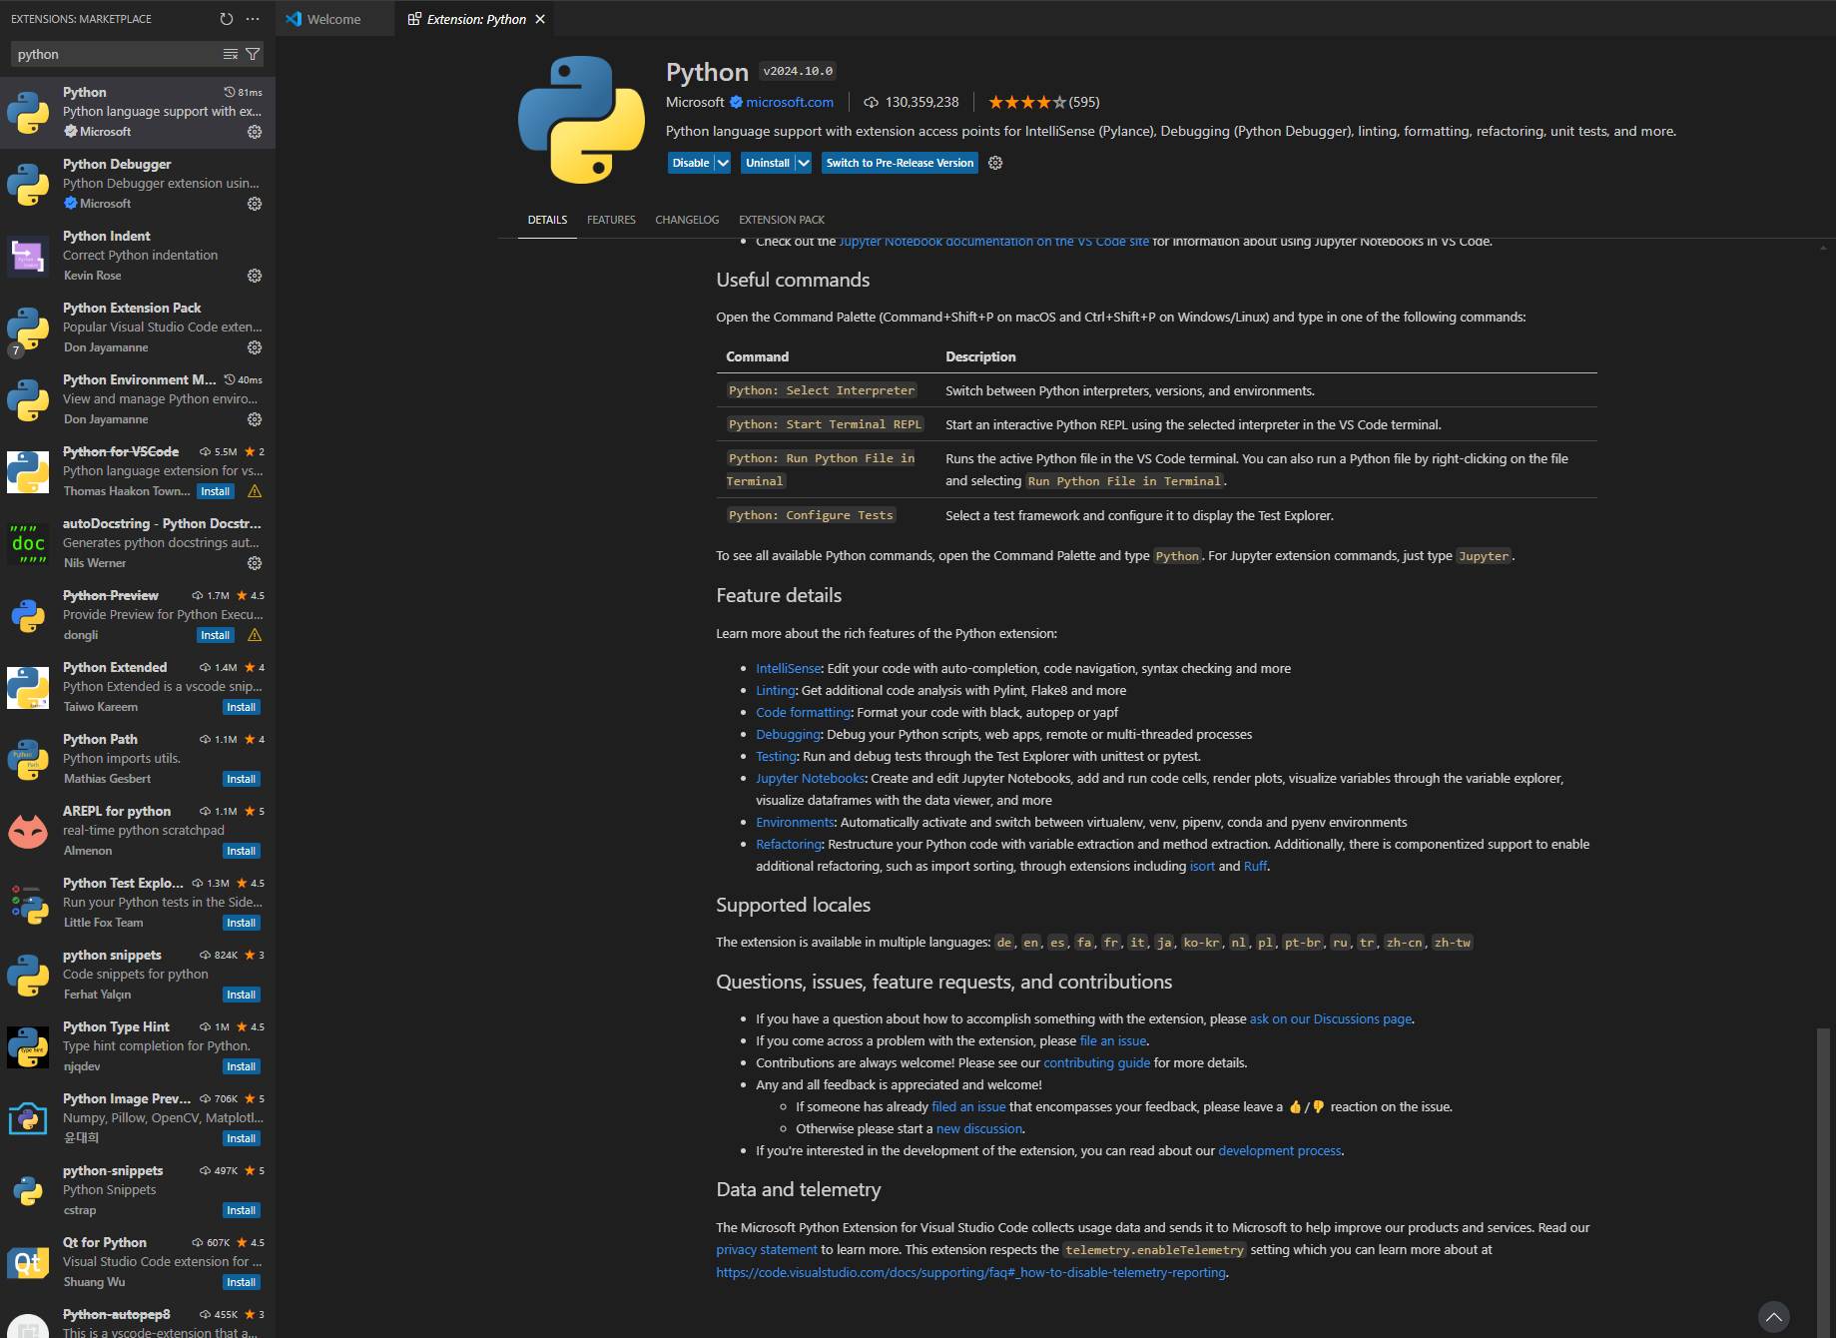Open autoDocstring extension settings gear
Screen dimensions: 1836x1338
(x=255, y=562)
